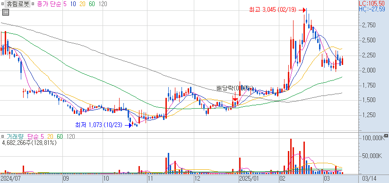This screenshot has height=183, width=389.
Task: Select the blue 10-day MA legend
Action: click(x=73, y=4)
